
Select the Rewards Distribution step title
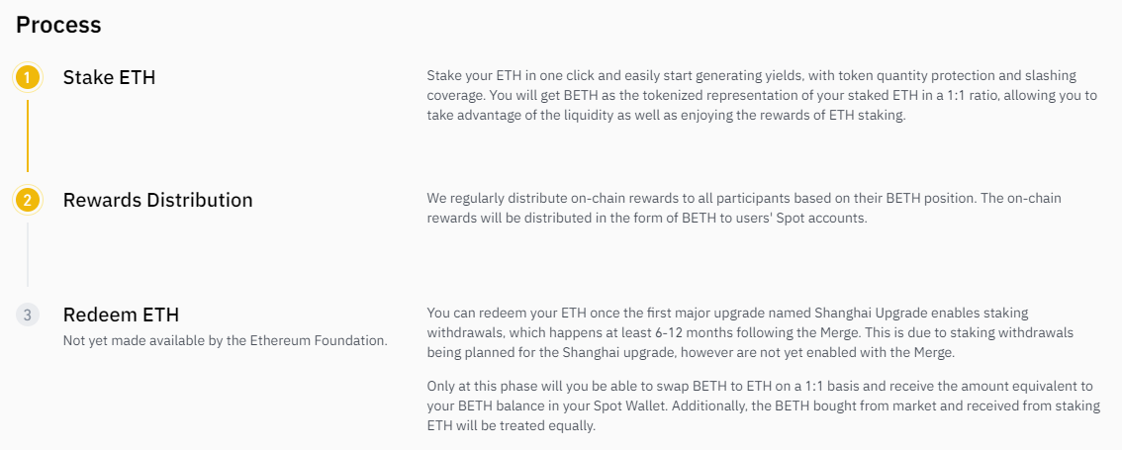[157, 200]
